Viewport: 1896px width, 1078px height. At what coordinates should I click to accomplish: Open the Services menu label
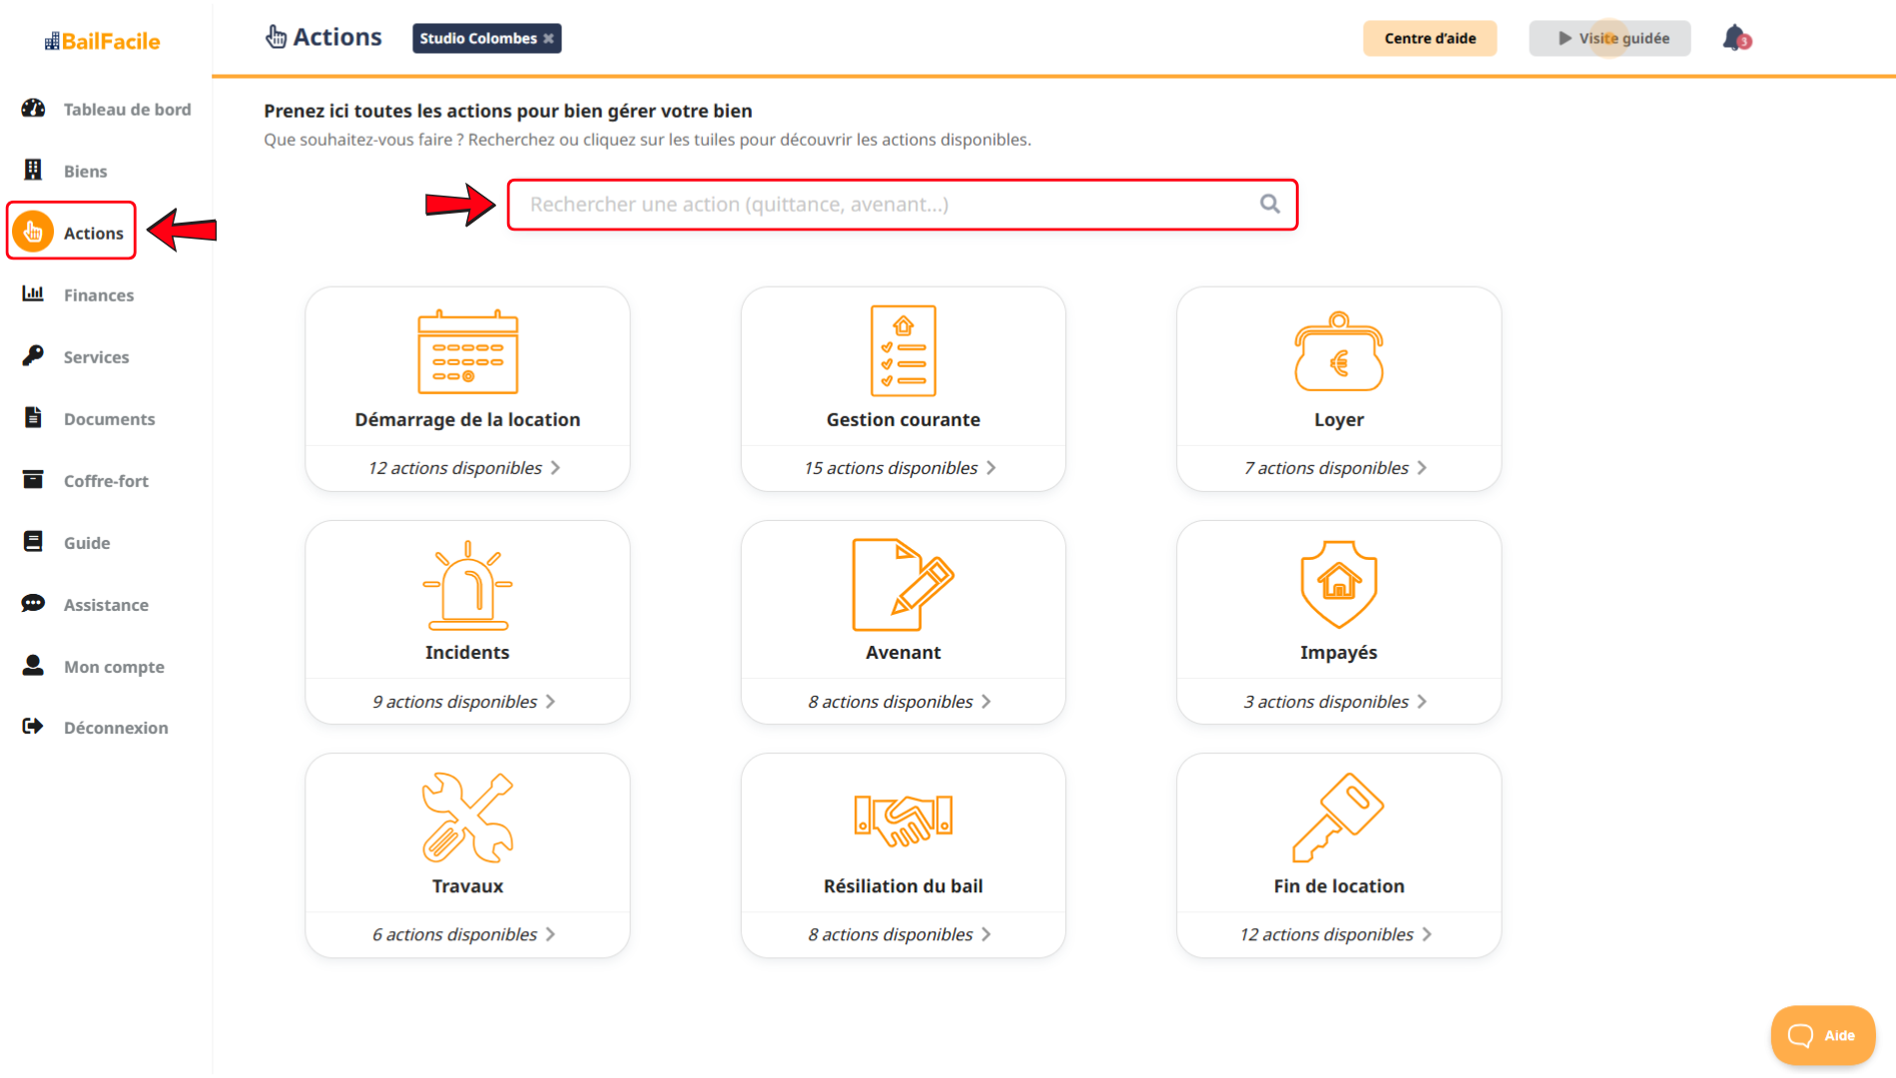coord(97,357)
